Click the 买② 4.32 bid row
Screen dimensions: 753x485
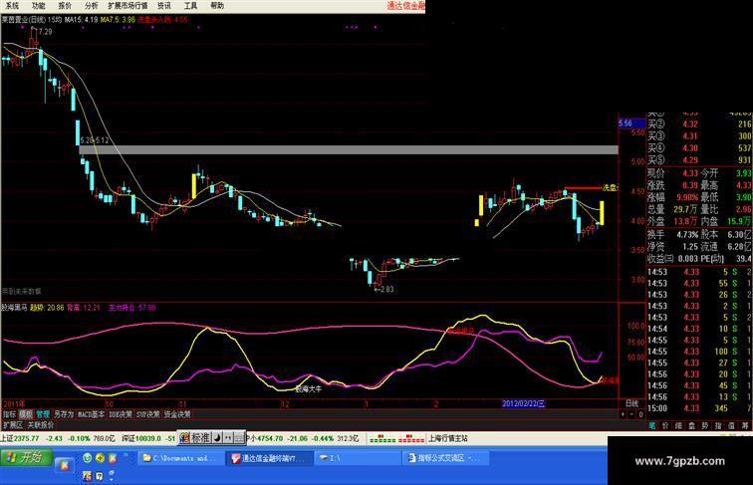tap(699, 123)
